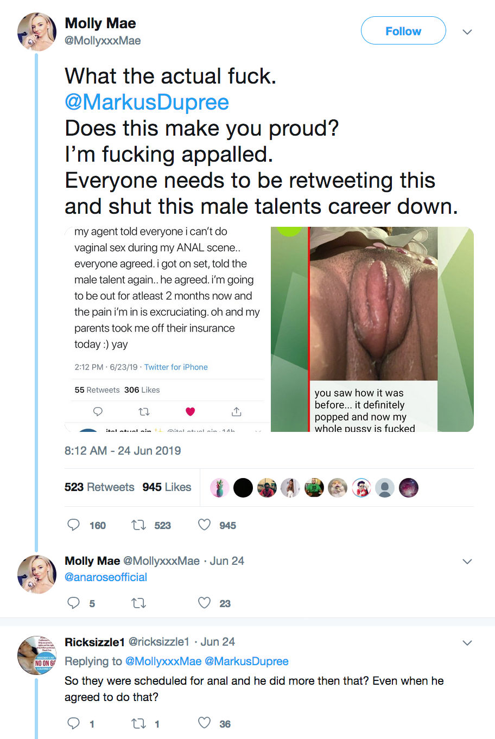The image size is (495, 739).
Task: Retweet Molly Mae's @anaroseofficial tweet
Action: coord(138,603)
